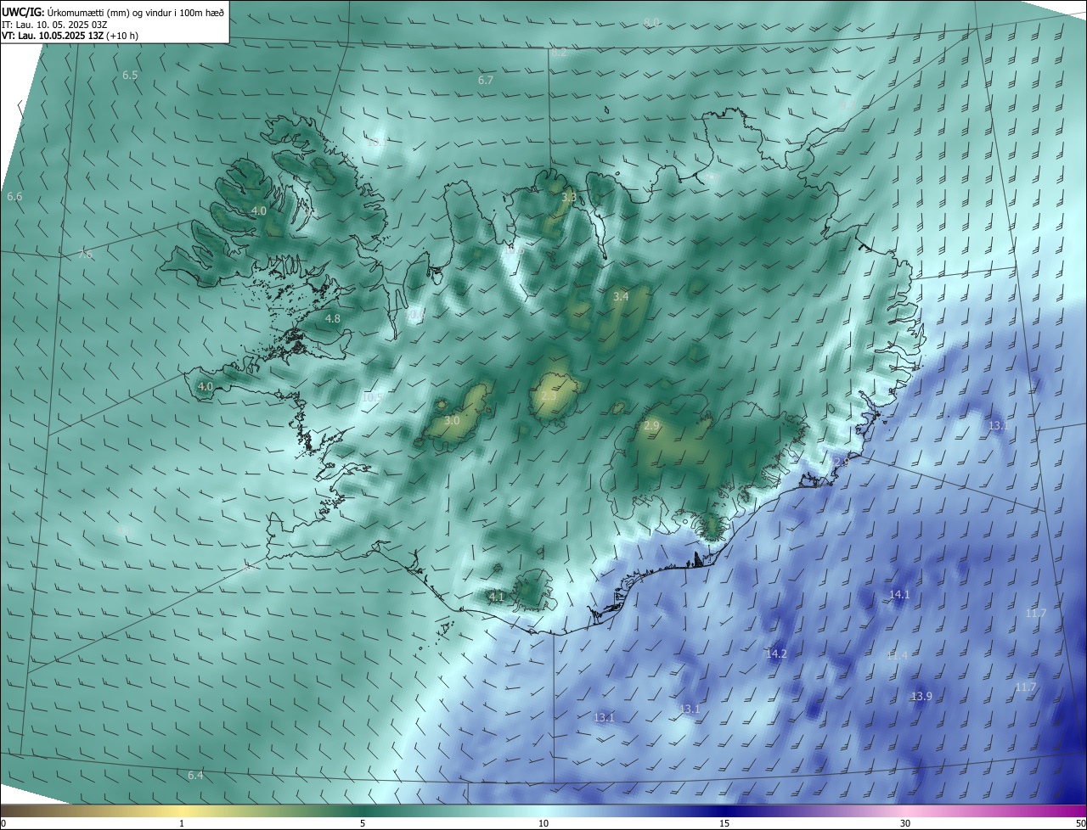Click the 6.6 value label on the map

14,197
